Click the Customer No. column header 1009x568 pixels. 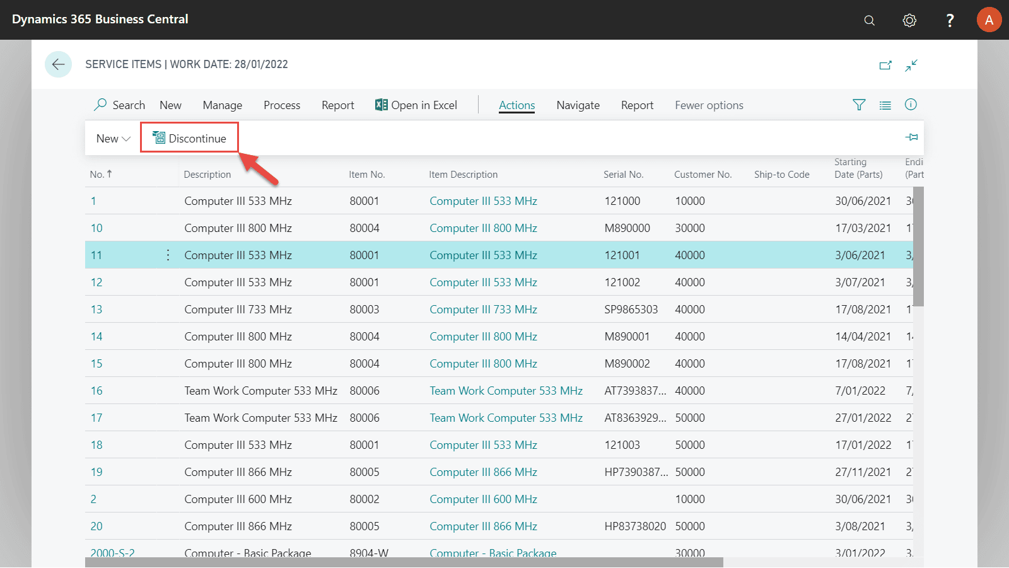[x=703, y=175]
